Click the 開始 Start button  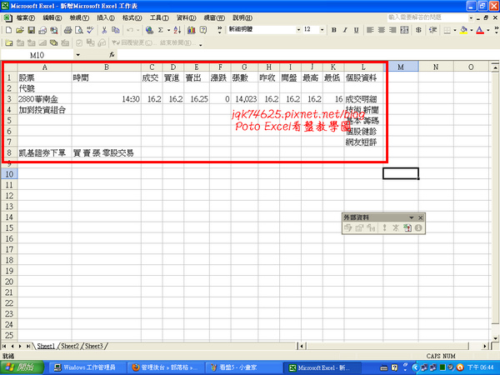22,367
